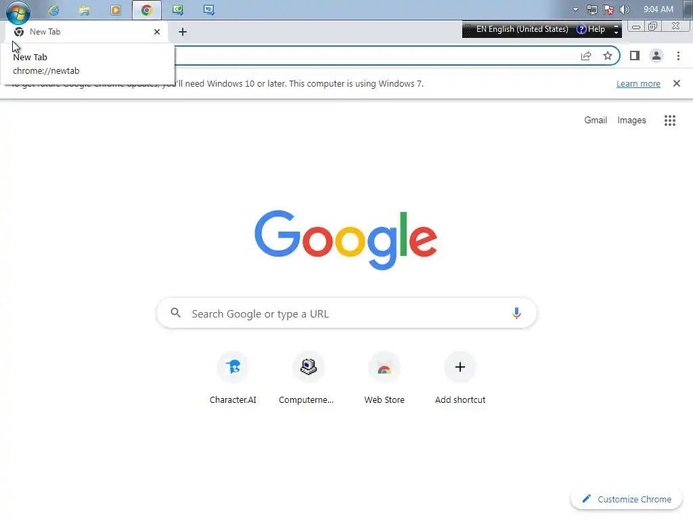Open the Web Store shortcut
693x520 pixels.
[x=384, y=378]
